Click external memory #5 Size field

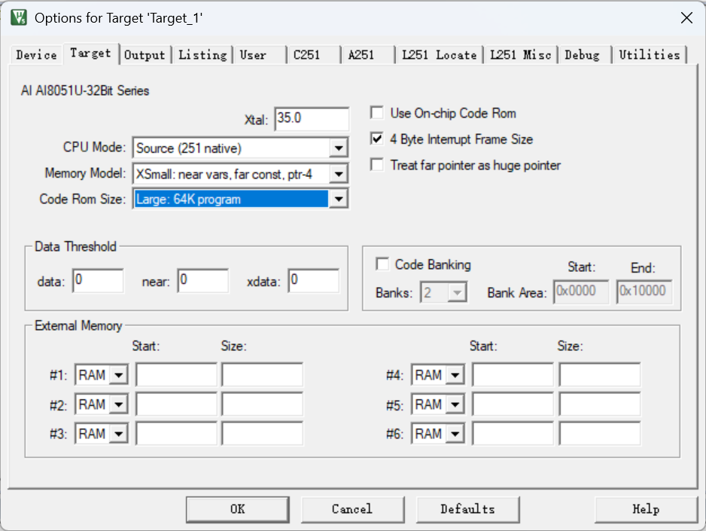point(600,404)
